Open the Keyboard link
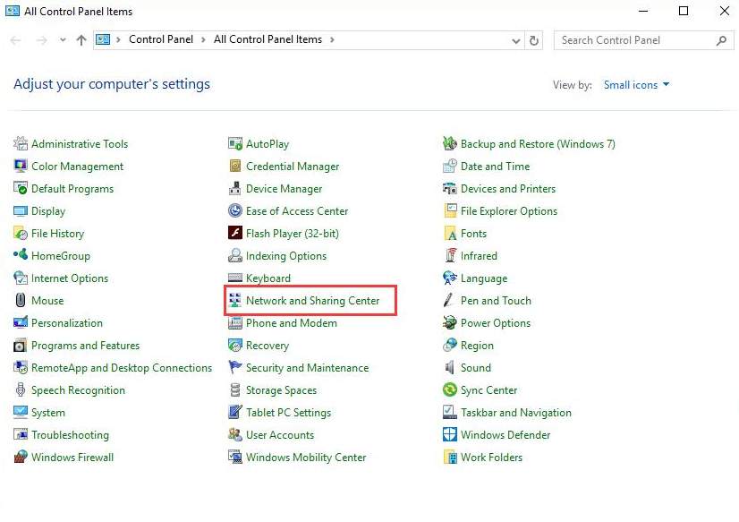 pyautogui.click(x=268, y=278)
